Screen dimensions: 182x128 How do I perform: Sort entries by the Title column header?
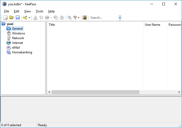pos(95,25)
